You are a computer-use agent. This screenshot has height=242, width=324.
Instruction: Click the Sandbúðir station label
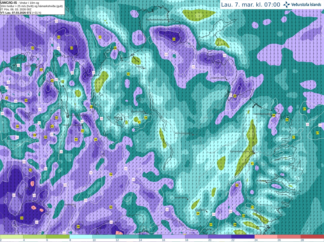[69, 205]
